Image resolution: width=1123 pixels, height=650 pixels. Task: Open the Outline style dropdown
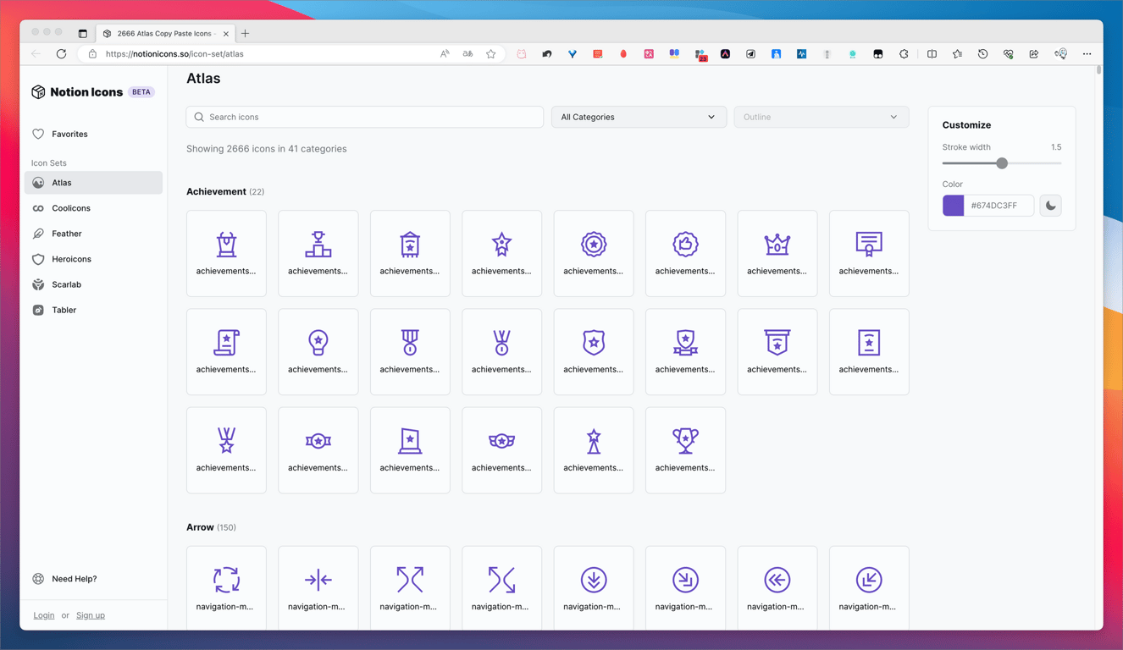821,117
